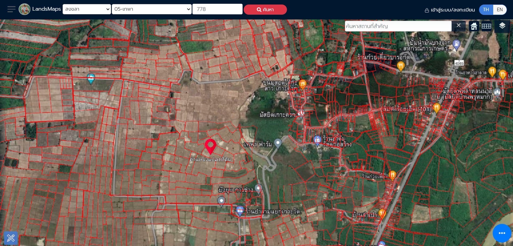Switch language to TH

coord(486,10)
